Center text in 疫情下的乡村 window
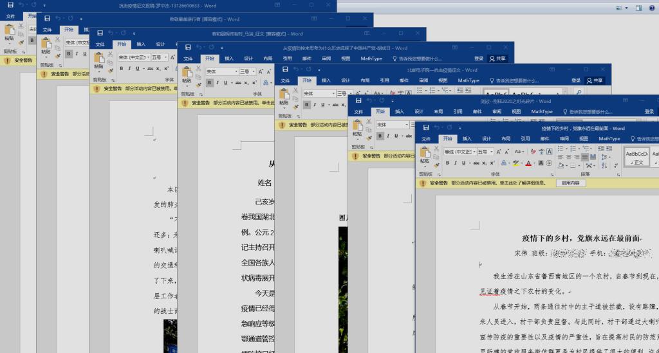659x353 pixels. tap(569, 157)
